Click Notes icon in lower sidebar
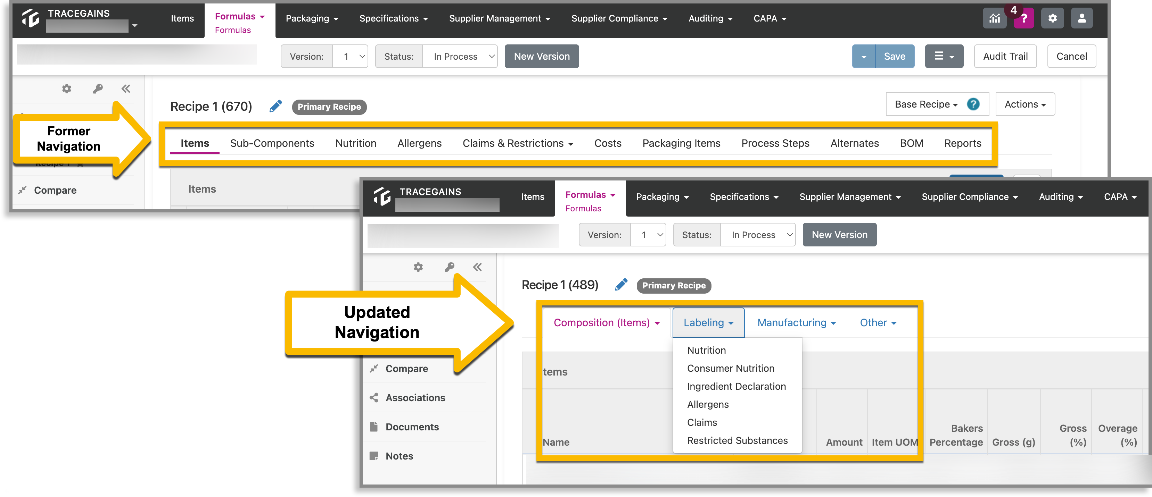This screenshot has height=497, width=1152. [x=374, y=455]
